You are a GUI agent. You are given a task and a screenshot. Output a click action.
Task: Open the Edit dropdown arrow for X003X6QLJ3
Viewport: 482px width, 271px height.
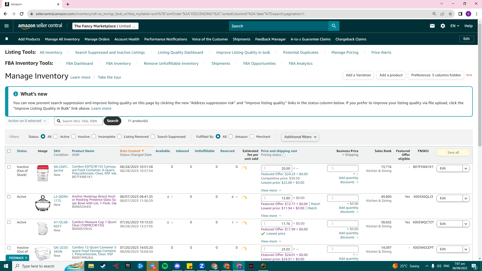coord(466,198)
